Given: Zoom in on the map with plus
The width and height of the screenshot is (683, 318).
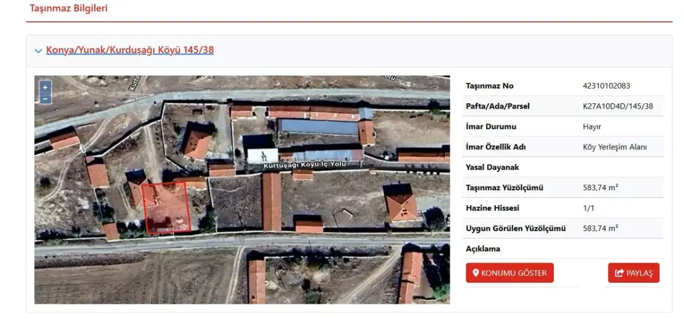Looking at the screenshot, I should pyautogui.click(x=45, y=87).
